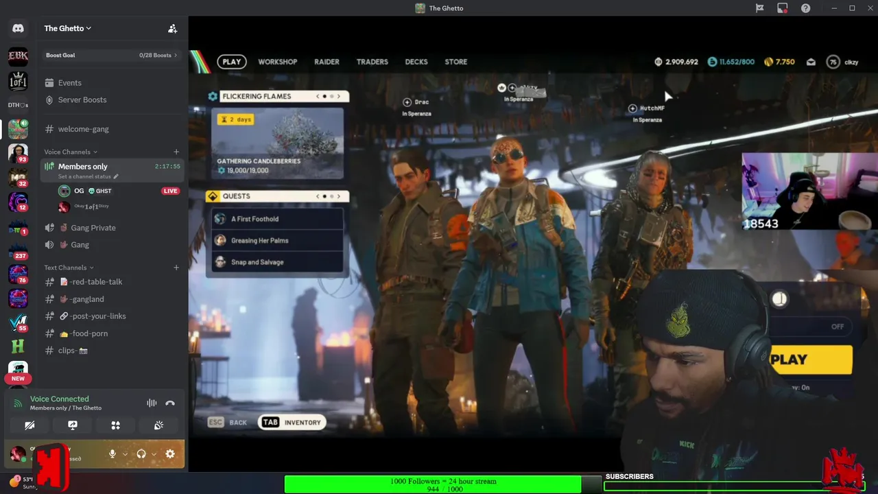This screenshot has width=878, height=494.
Task: Click the yellow PLAY button
Action: 811,360
